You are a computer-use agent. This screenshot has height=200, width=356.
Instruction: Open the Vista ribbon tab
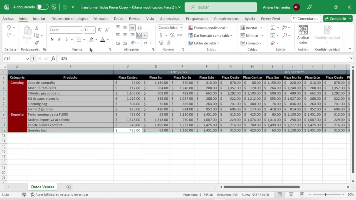click(x=150, y=19)
